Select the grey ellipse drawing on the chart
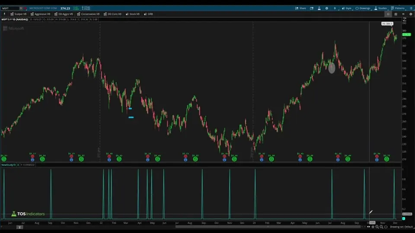415x233 pixels. coord(332,68)
